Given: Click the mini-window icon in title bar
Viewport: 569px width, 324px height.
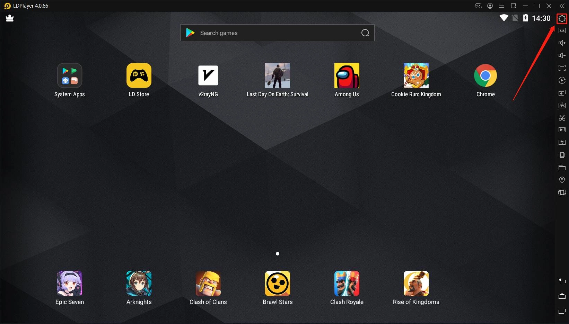Looking at the screenshot, I should (514, 6).
